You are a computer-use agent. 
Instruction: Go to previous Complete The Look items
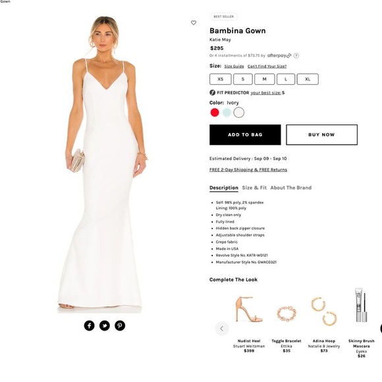(222, 329)
